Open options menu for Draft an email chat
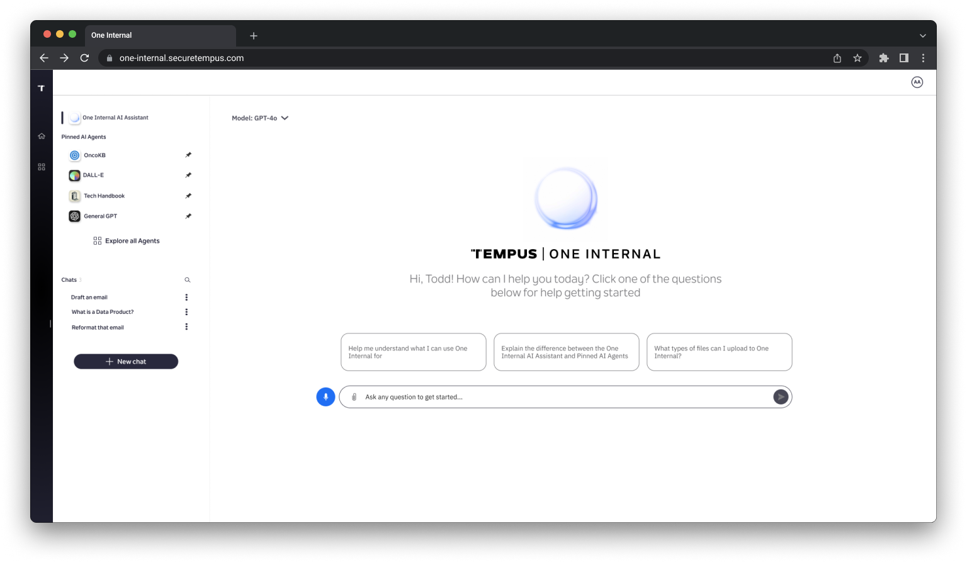The width and height of the screenshot is (967, 563). [186, 297]
